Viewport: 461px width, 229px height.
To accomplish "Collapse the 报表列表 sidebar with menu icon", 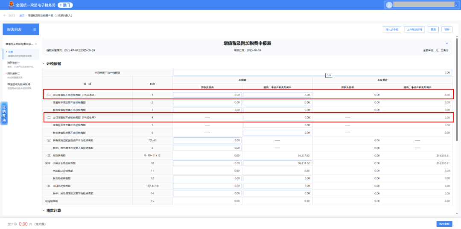I will 35,29.
